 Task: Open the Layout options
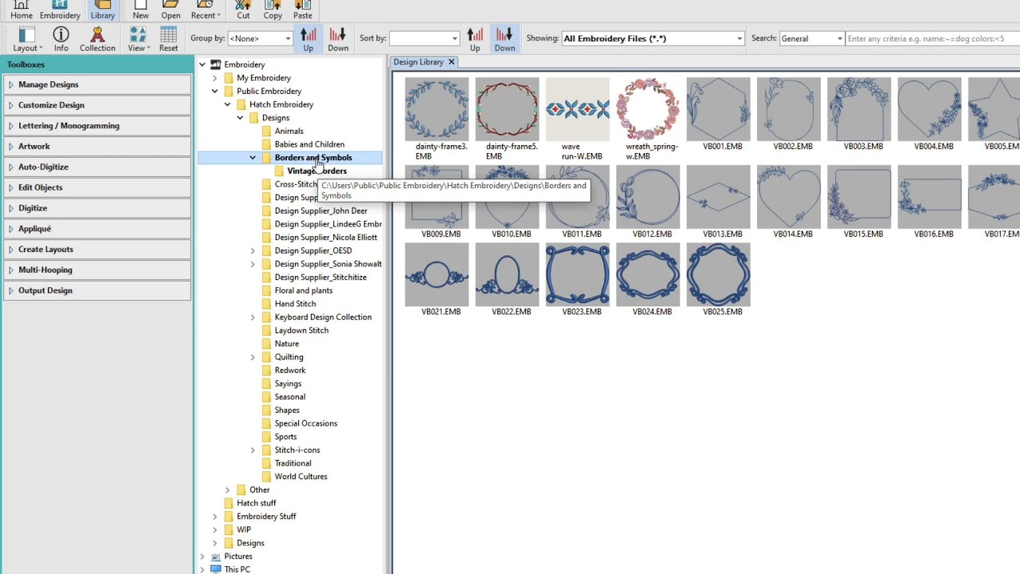tap(27, 39)
